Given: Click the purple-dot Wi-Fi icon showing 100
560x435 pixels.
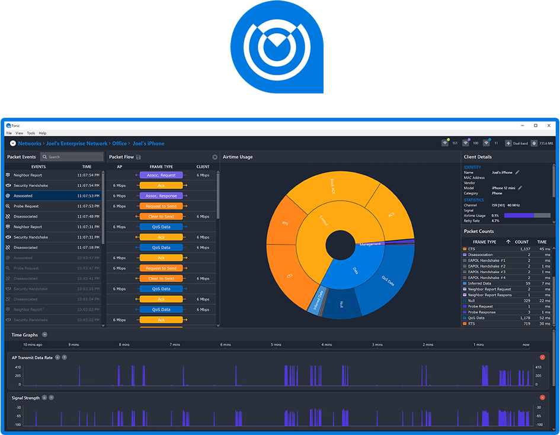Looking at the screenshot, I should click(466, 143).
